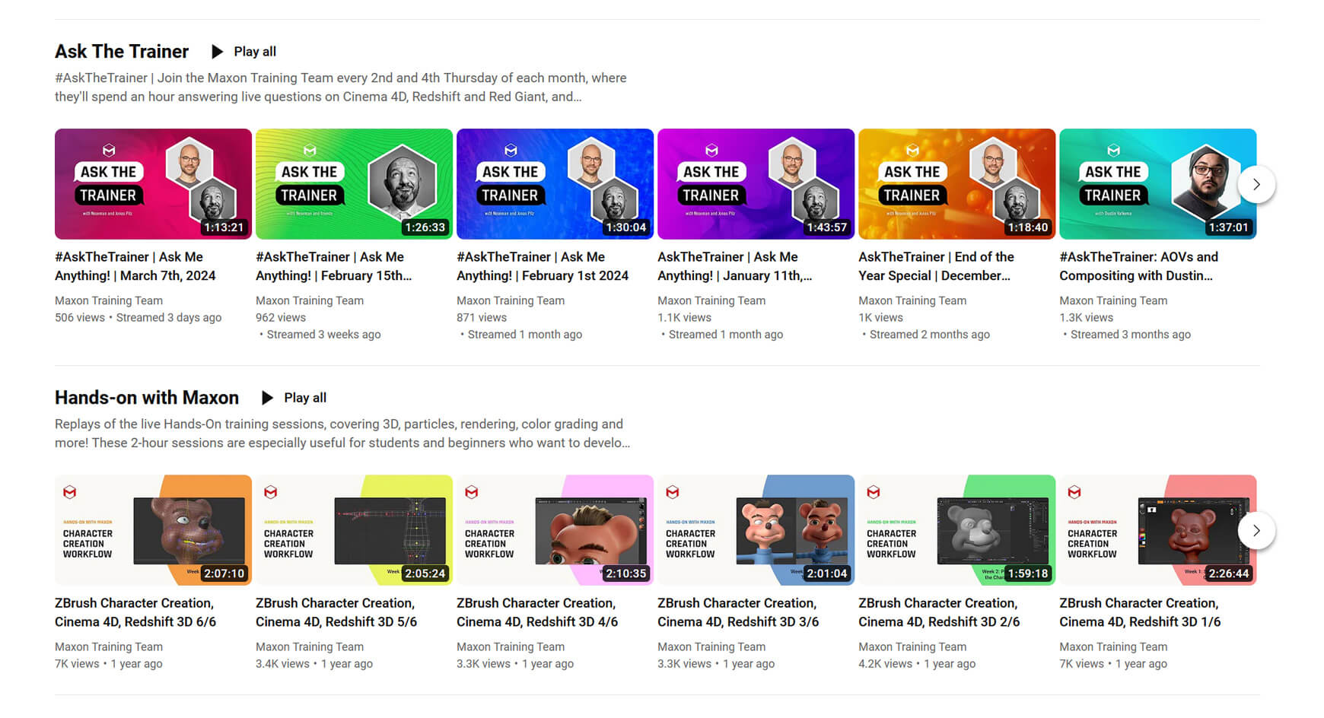1324x718 pixels.
Task: Open Maxon Training Team under AOVs video
Action: [1113, 300]
